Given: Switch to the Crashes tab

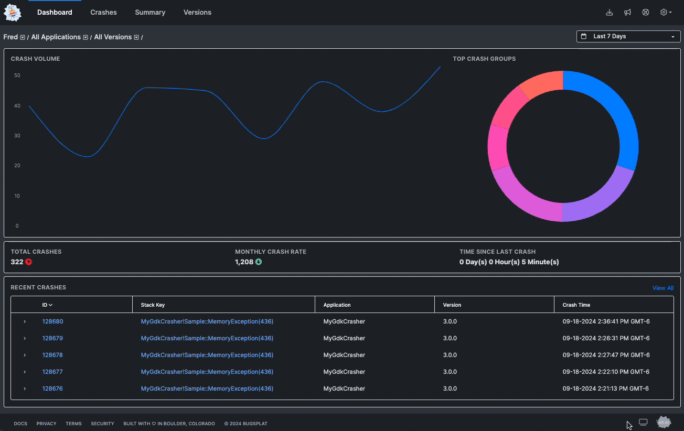Looking at the screenshot, I should [103, 12].
